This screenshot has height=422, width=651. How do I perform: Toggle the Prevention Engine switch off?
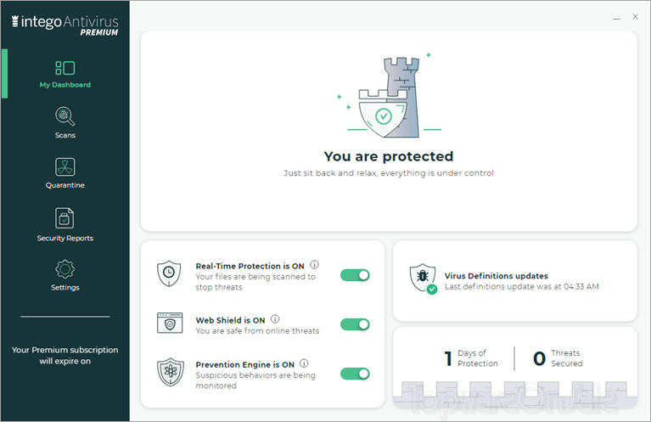tap(355, 374)
